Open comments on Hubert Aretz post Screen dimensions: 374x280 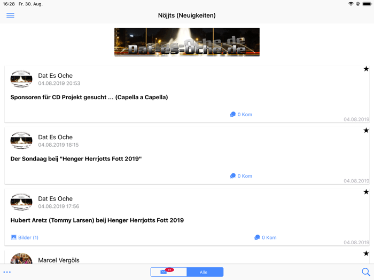click(265, 237)
